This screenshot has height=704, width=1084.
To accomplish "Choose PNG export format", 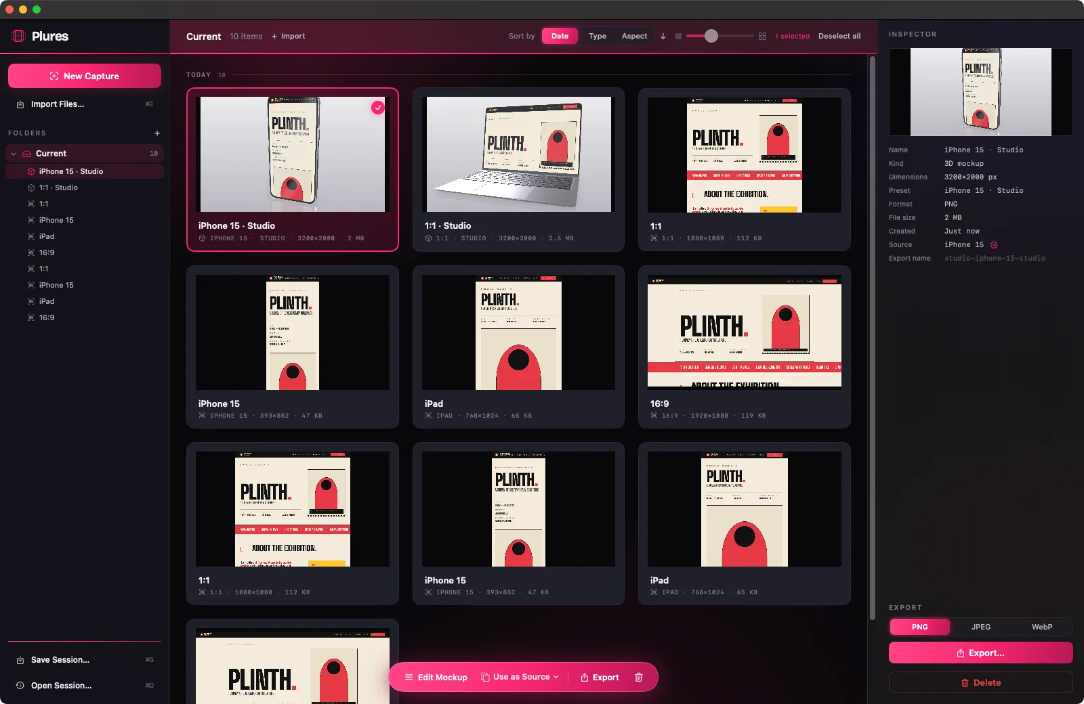I will (x=920, y=627).
